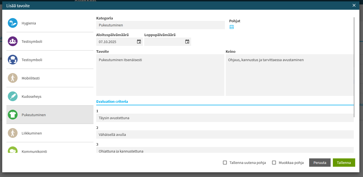The width and height of the screenshot is (363, 177).
Task: Toggle the Muokkaa pohja checkbox
Action: pos(274,163)
